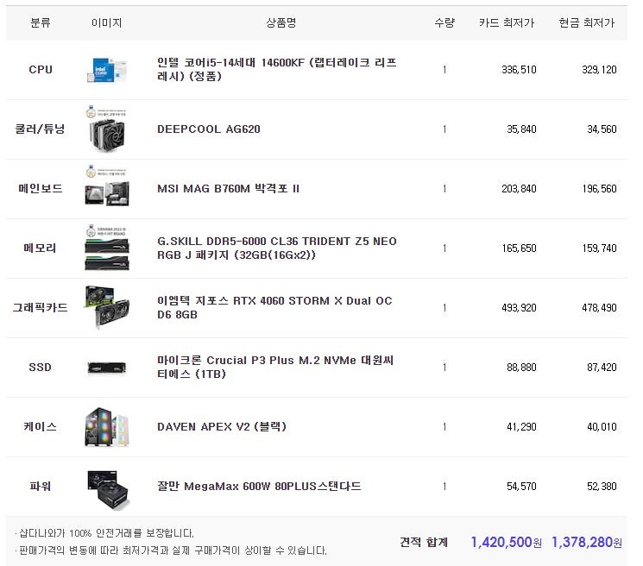Select the 메모리 category label
This screenshot has width=643, height=566.
coord(40,248)
